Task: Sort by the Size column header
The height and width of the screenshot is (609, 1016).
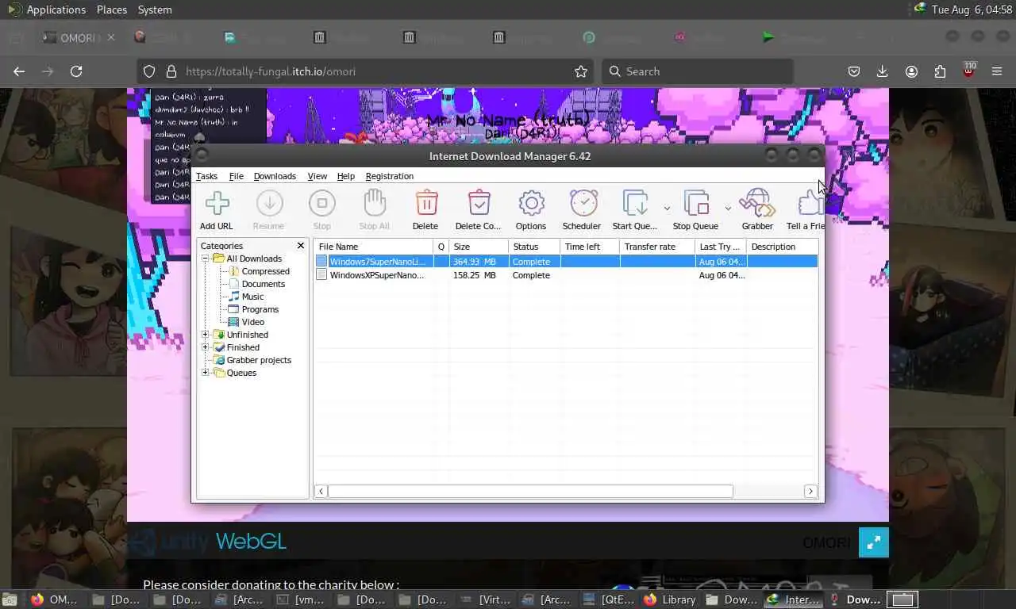Action: tap(479, 247)
